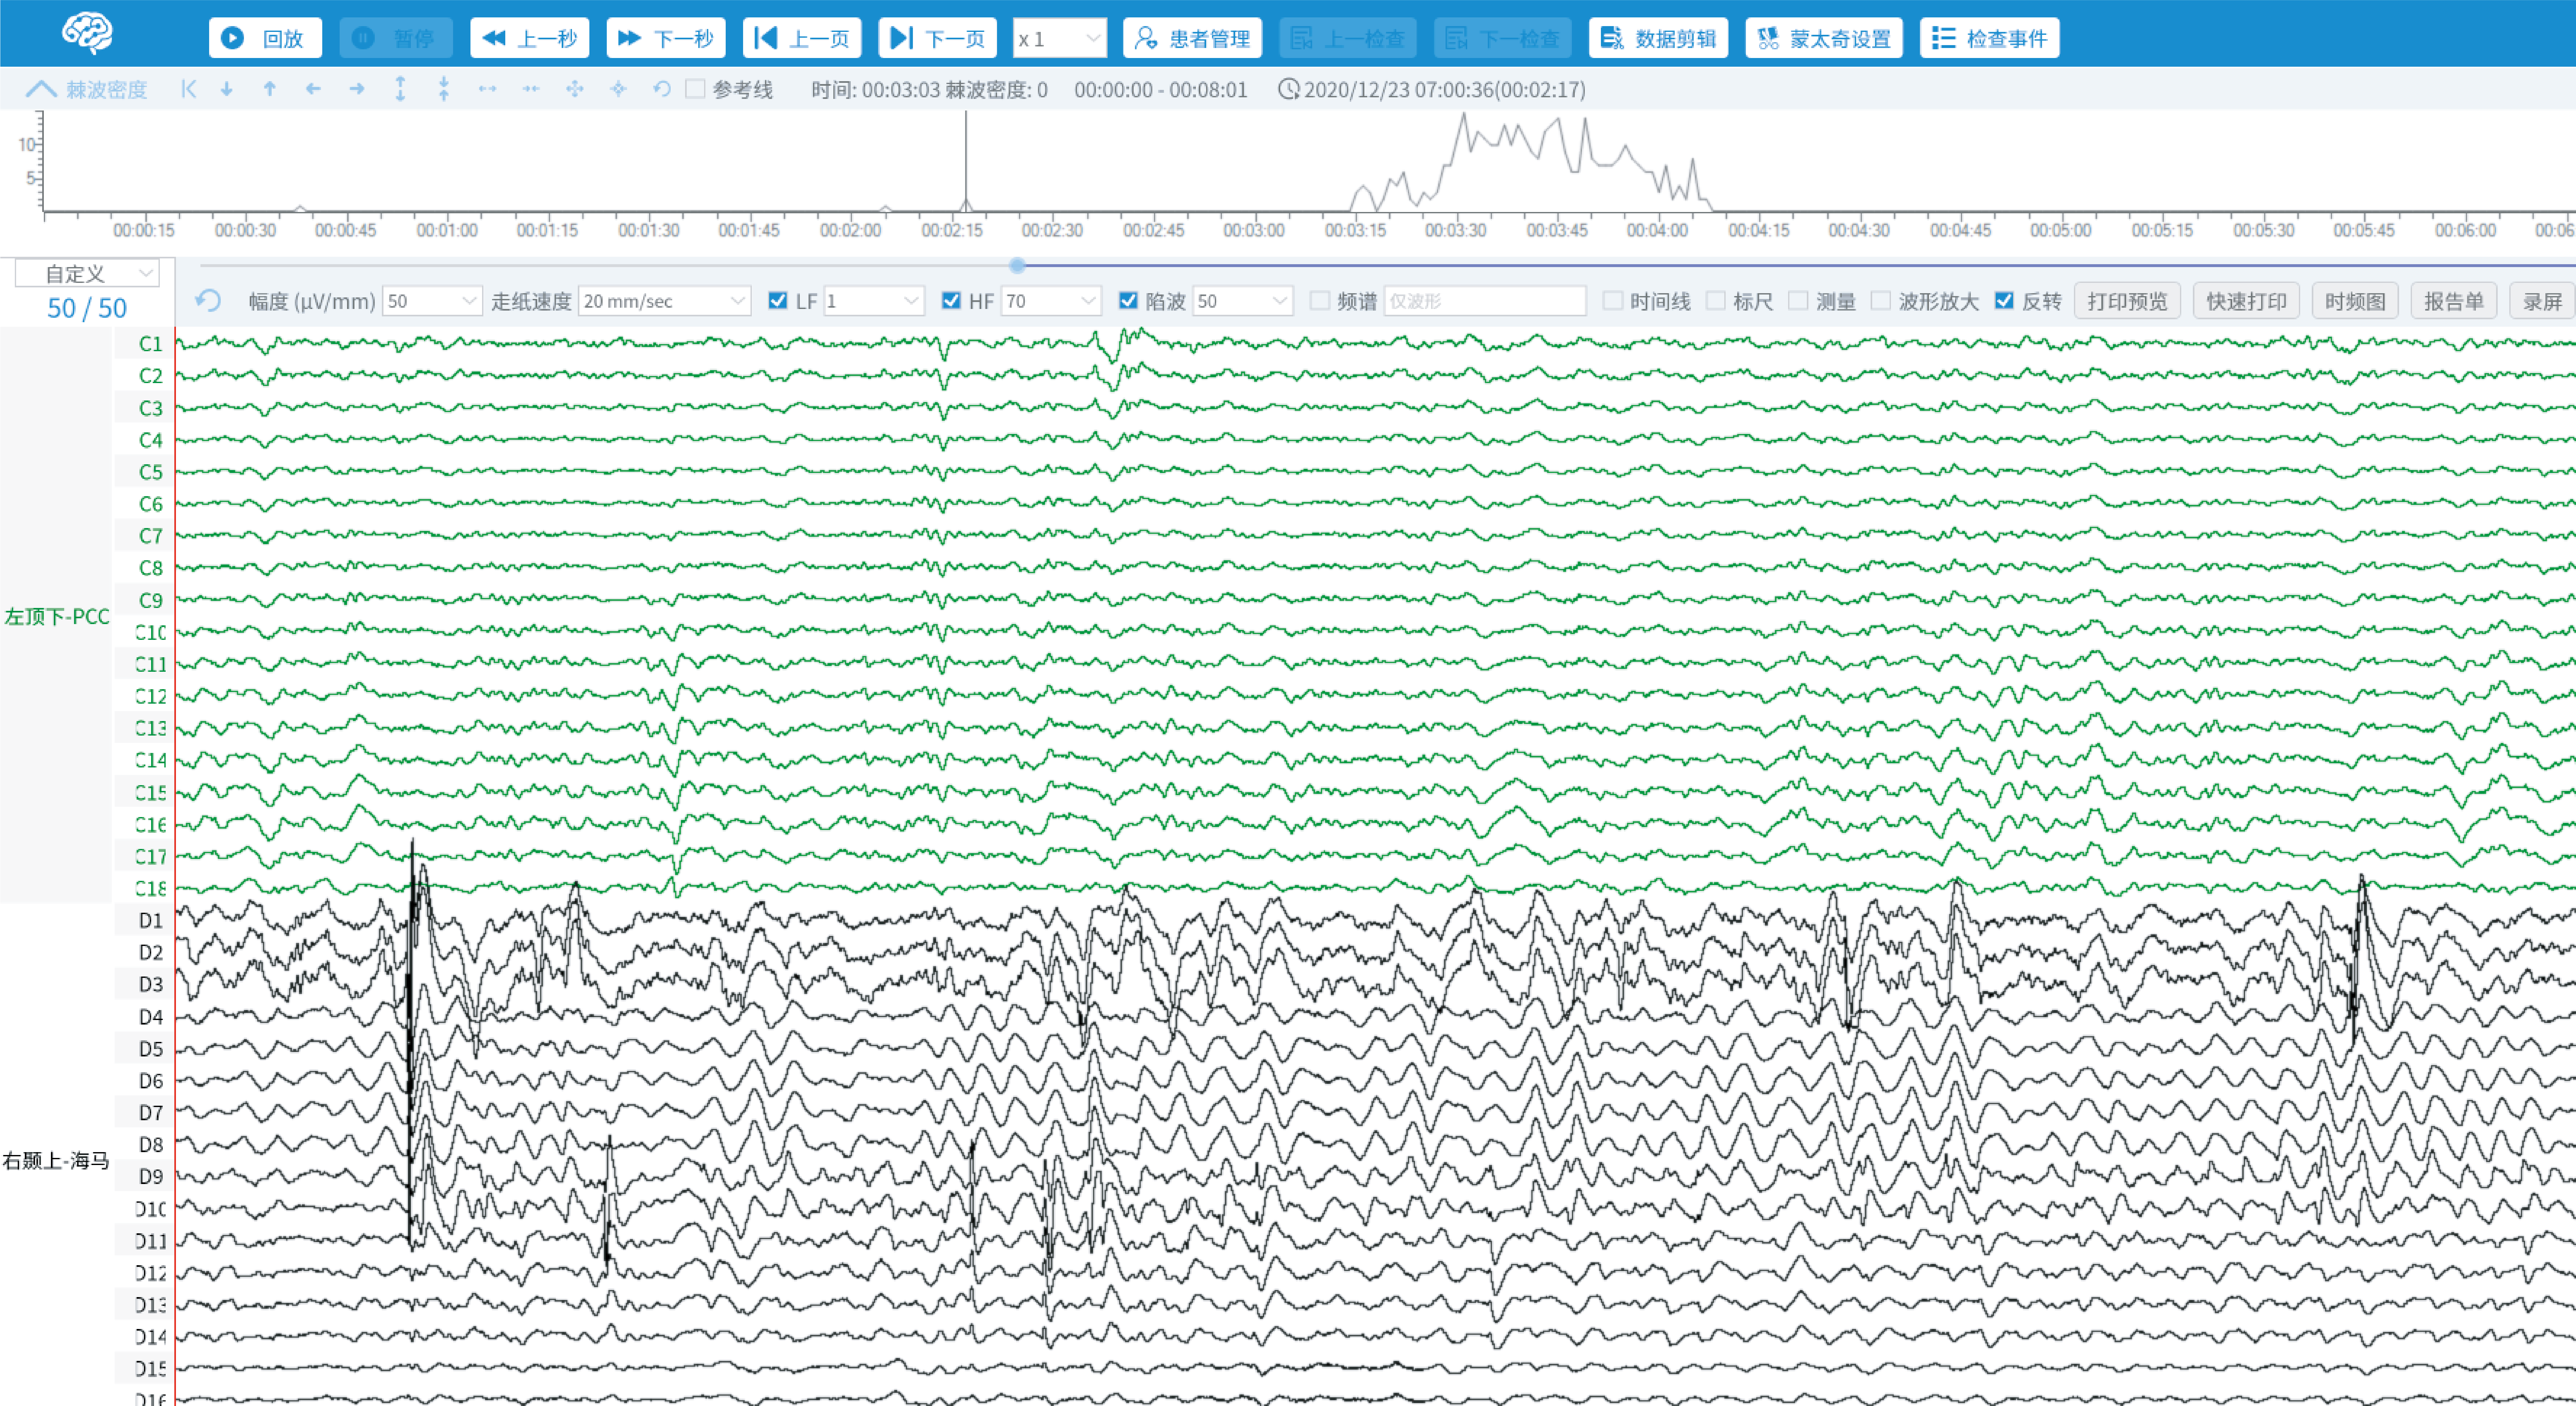2576x1406 pixels.
Task: Click the shrink all directions icon
Action: (618, 89)
